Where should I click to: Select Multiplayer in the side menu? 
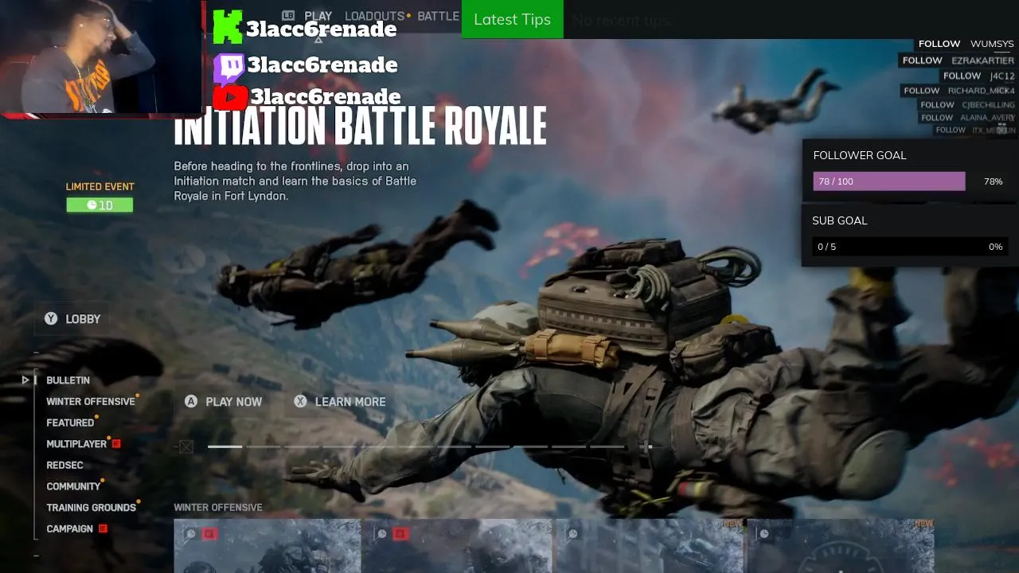[x=76, y=444]
